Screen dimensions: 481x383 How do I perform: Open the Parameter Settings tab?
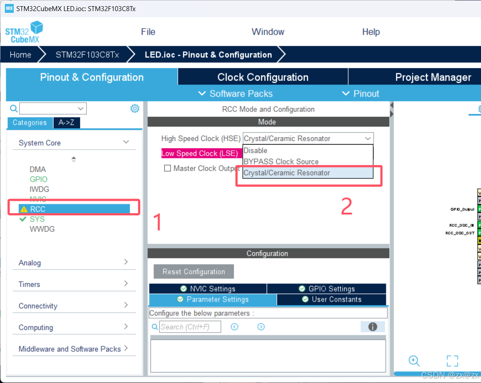click(x=213, y=299)
